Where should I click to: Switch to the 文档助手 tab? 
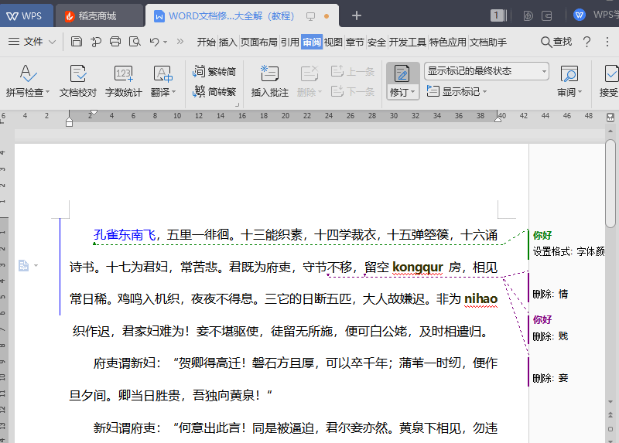pyautogui.click(x=488, y=42)
